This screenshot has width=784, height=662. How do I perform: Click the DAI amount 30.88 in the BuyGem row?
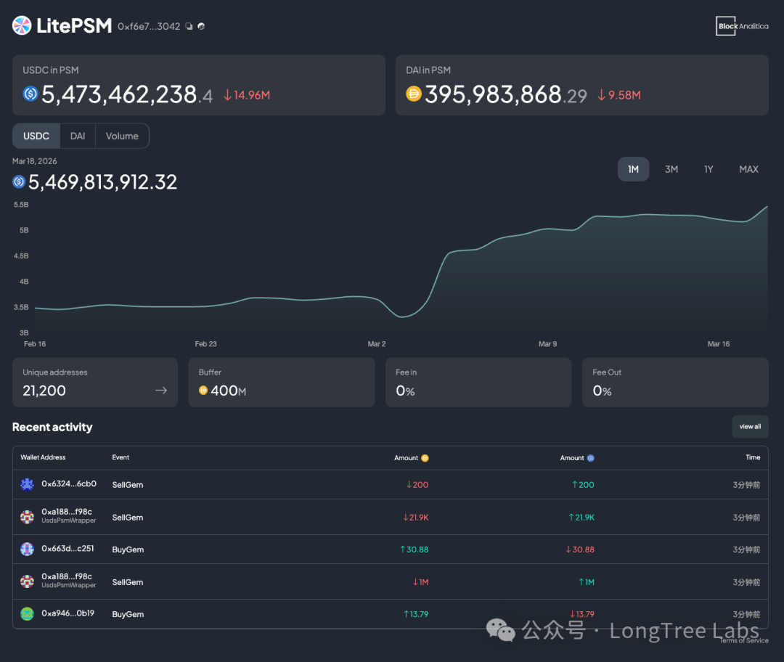(414, 549)
